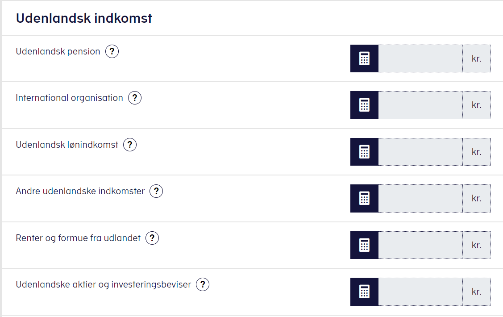Select the Andre udenlandske indkomster amount field
This screenshot has height=317, width=503.
click(420, 198)
